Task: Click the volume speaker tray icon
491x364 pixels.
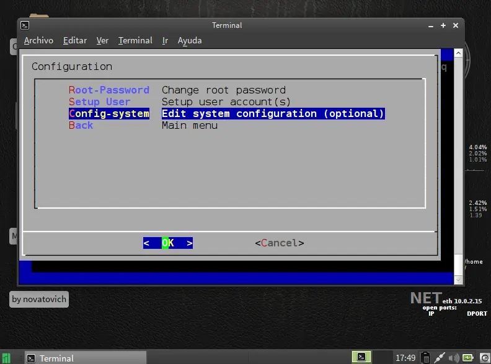Action: [453, 358]
